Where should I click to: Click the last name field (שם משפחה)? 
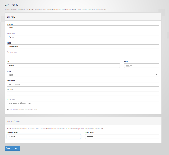pos(83,37)
